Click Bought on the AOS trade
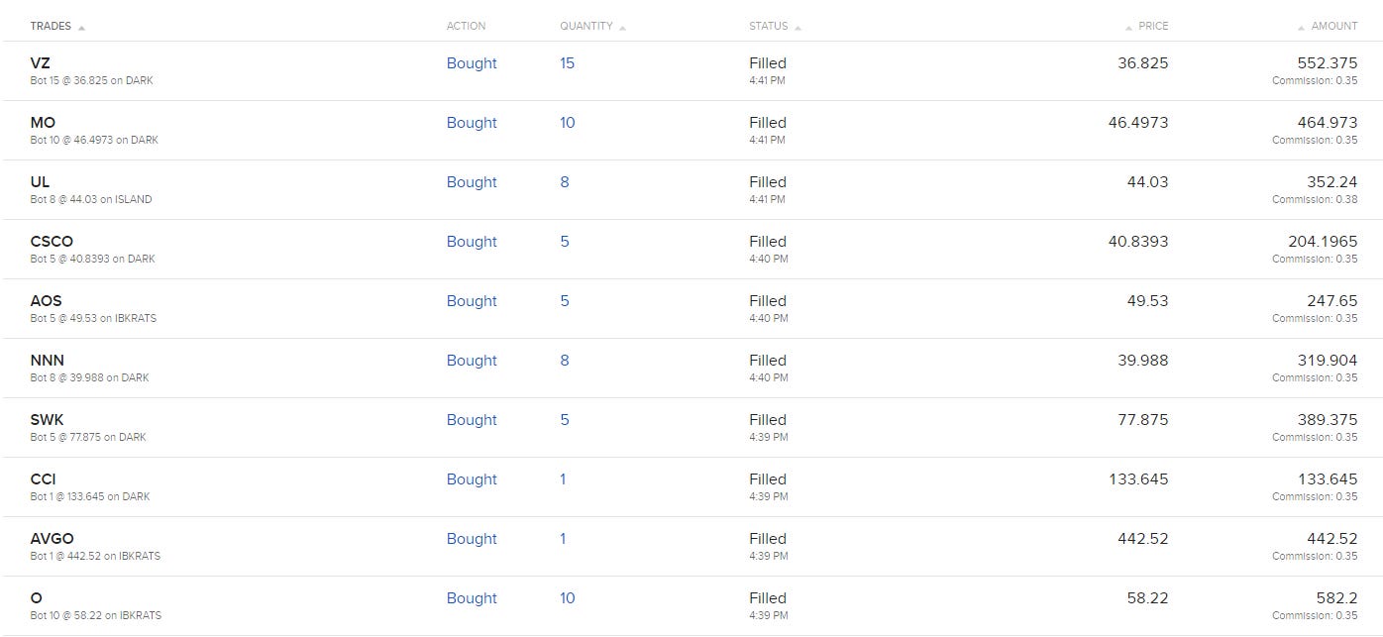 (472, 301)
